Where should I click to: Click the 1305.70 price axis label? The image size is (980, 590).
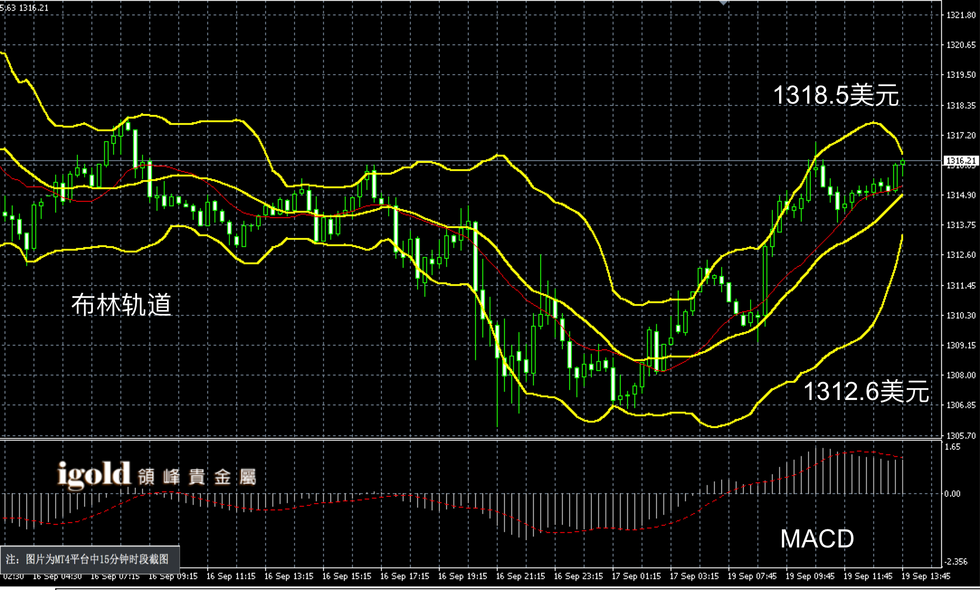click(x=961, y=436)
